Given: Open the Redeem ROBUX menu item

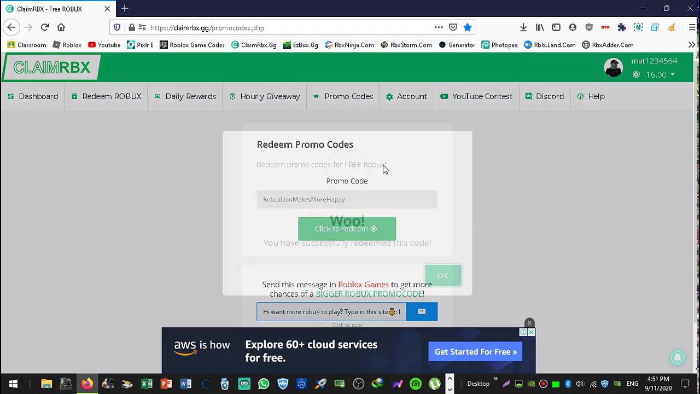Looking at the screenshot, I should click(107, 96).
